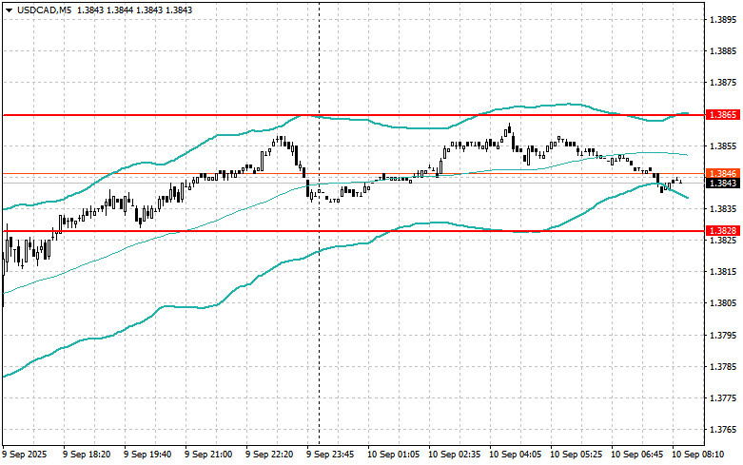Click the 1.3895 price scale value
743x465 pixels.
pos(724,19)
